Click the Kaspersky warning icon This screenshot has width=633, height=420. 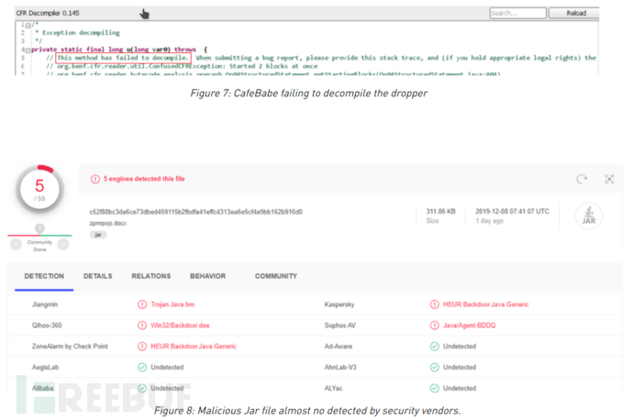tap(434, 304)
